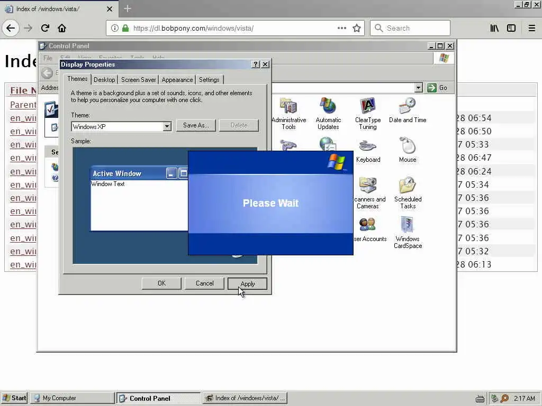Open Parent directory link on webpage
The height and width of the screenshot is (406, 542).
23,105
